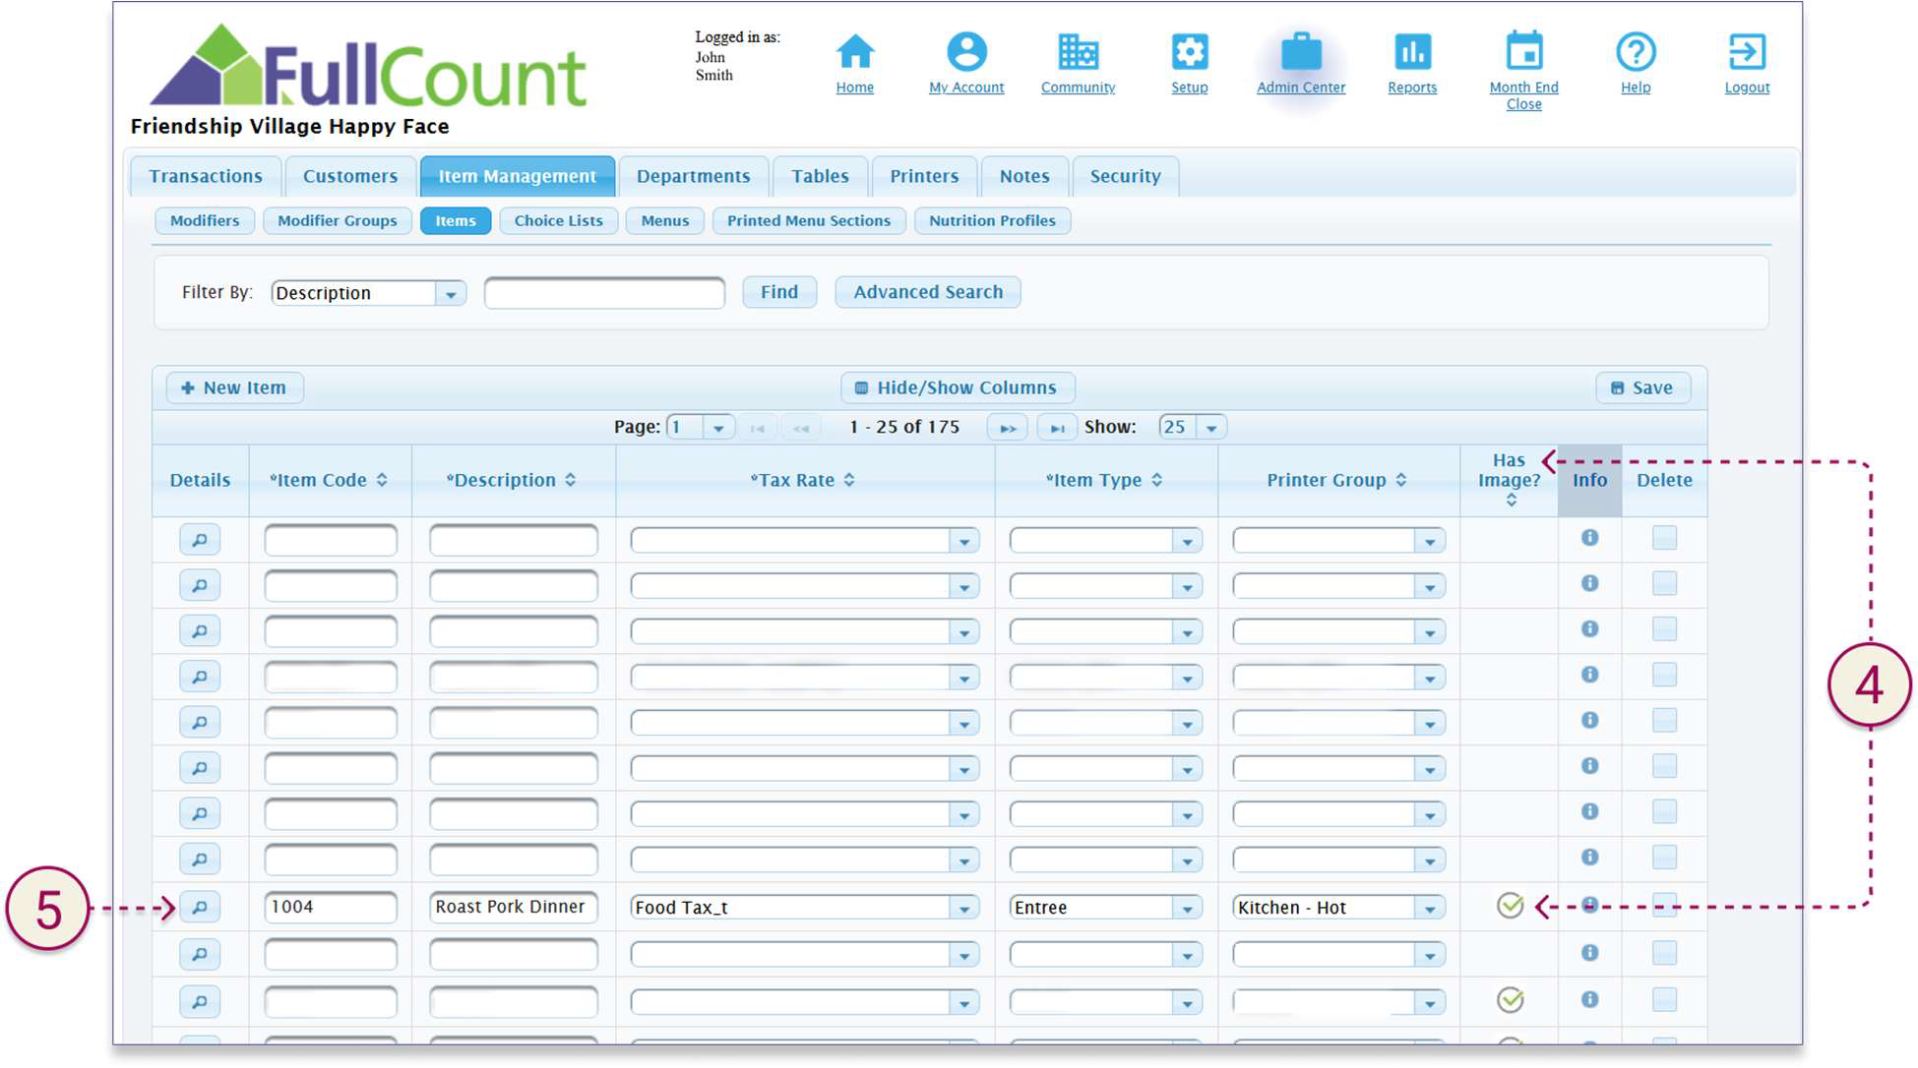Click the Month End Close calendar icon
The height and width of the screenshot is (1068, 1918).
(1522, 52)
